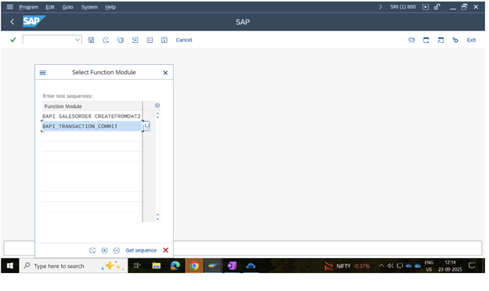489x291 pixels.
Task: Click the Print toolbar icon
Action: [411, 40]
